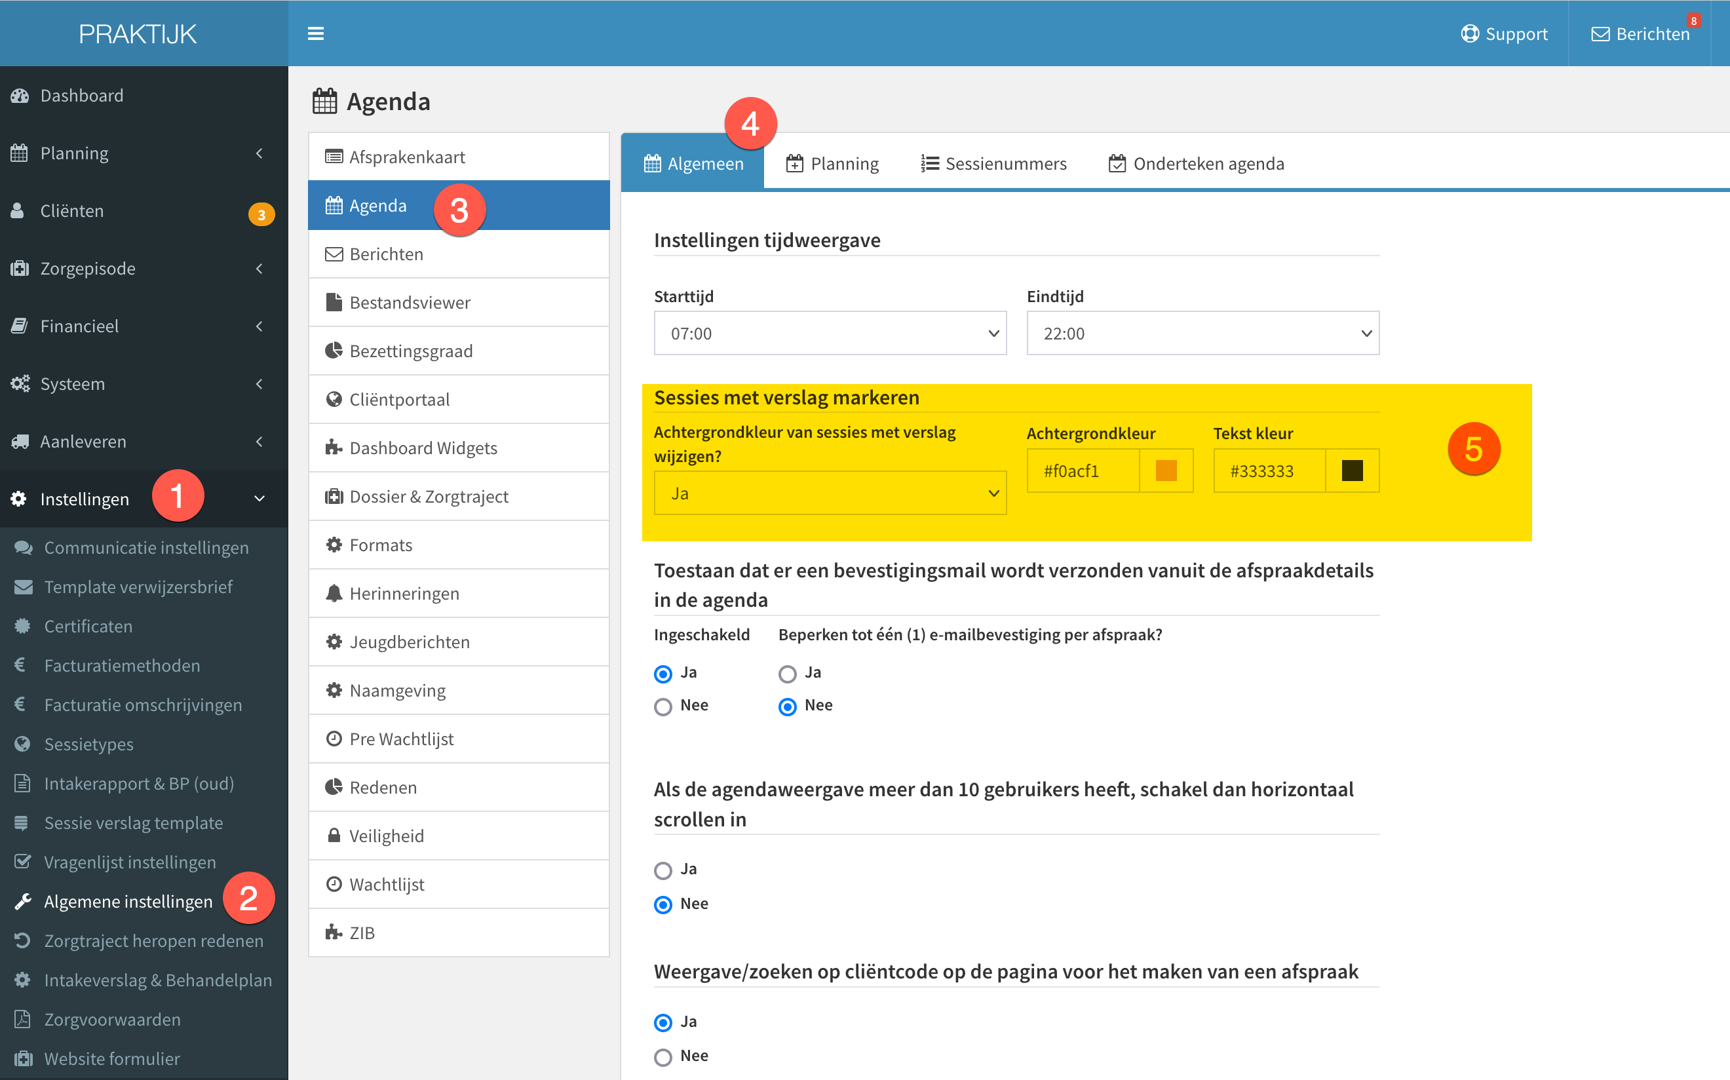Click the Dashboard Widgets puzzle icon
The image size is (1730, 1080).
point(334,447)
